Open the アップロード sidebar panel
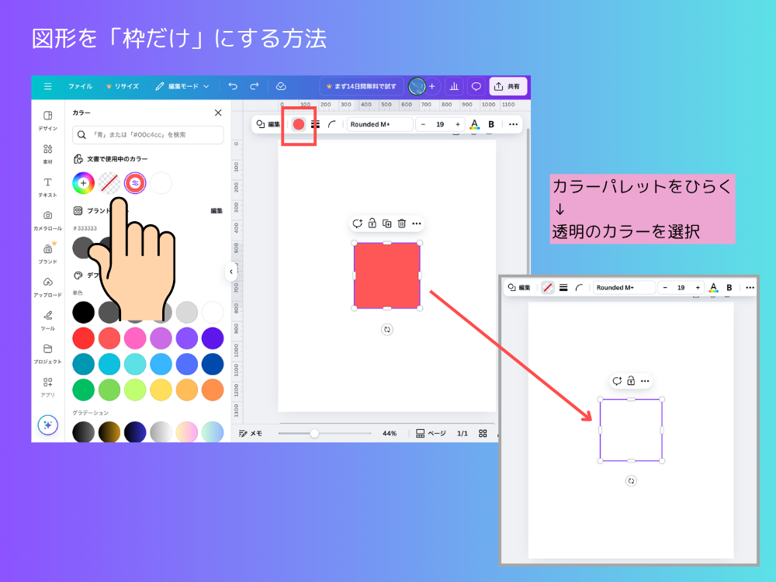 click(x=48, y=287)
